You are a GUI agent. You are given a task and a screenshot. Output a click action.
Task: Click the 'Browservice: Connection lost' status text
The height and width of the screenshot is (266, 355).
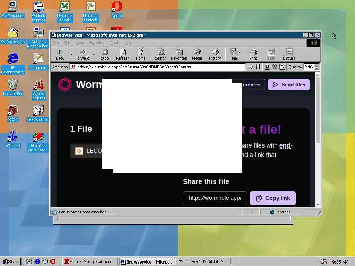[x=81, y=212]
